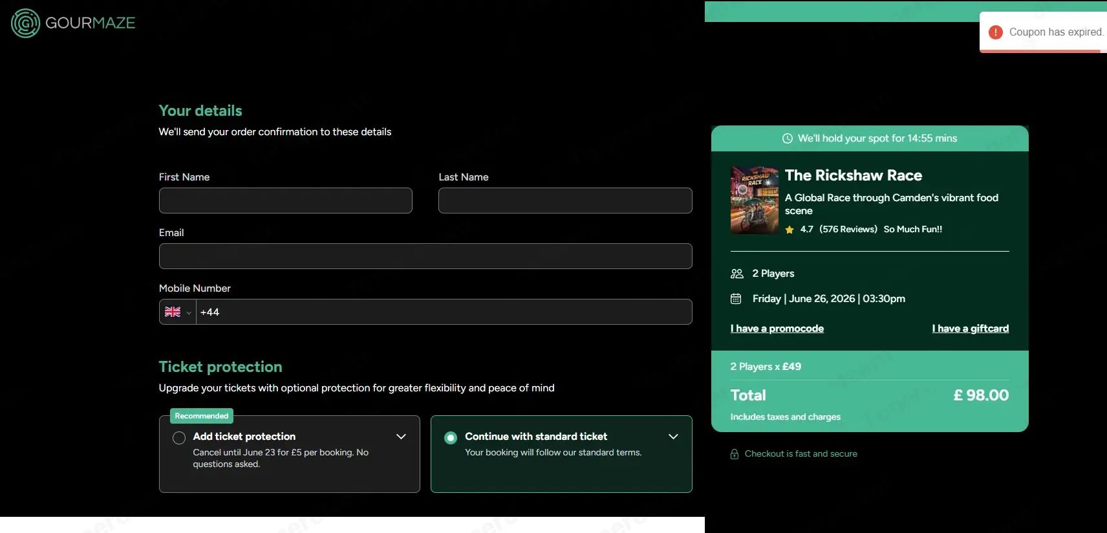The width and height of the screenshot is (1107, 533).
Task: Select Continue with standard ticket radio button
Action: tap(451, 438)
